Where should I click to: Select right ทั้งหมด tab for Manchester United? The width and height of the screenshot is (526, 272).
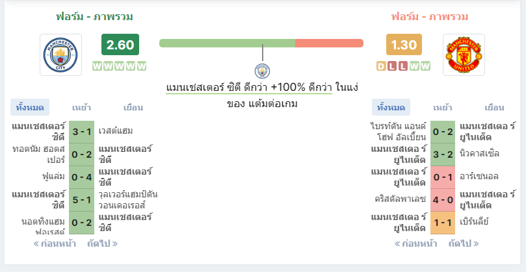(x=391, y=108)
